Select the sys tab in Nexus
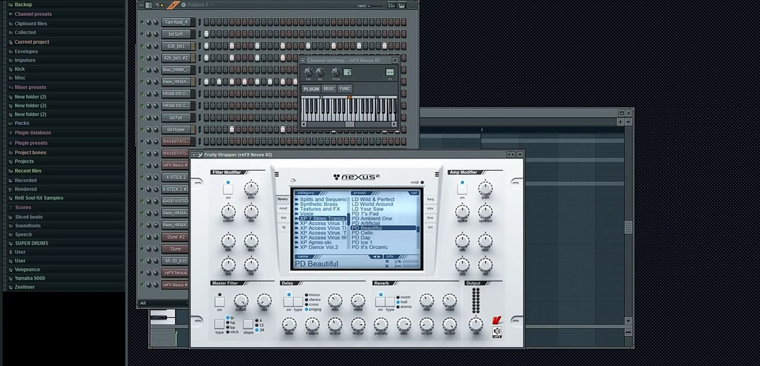The image size is (760, 366). (430, 227)
